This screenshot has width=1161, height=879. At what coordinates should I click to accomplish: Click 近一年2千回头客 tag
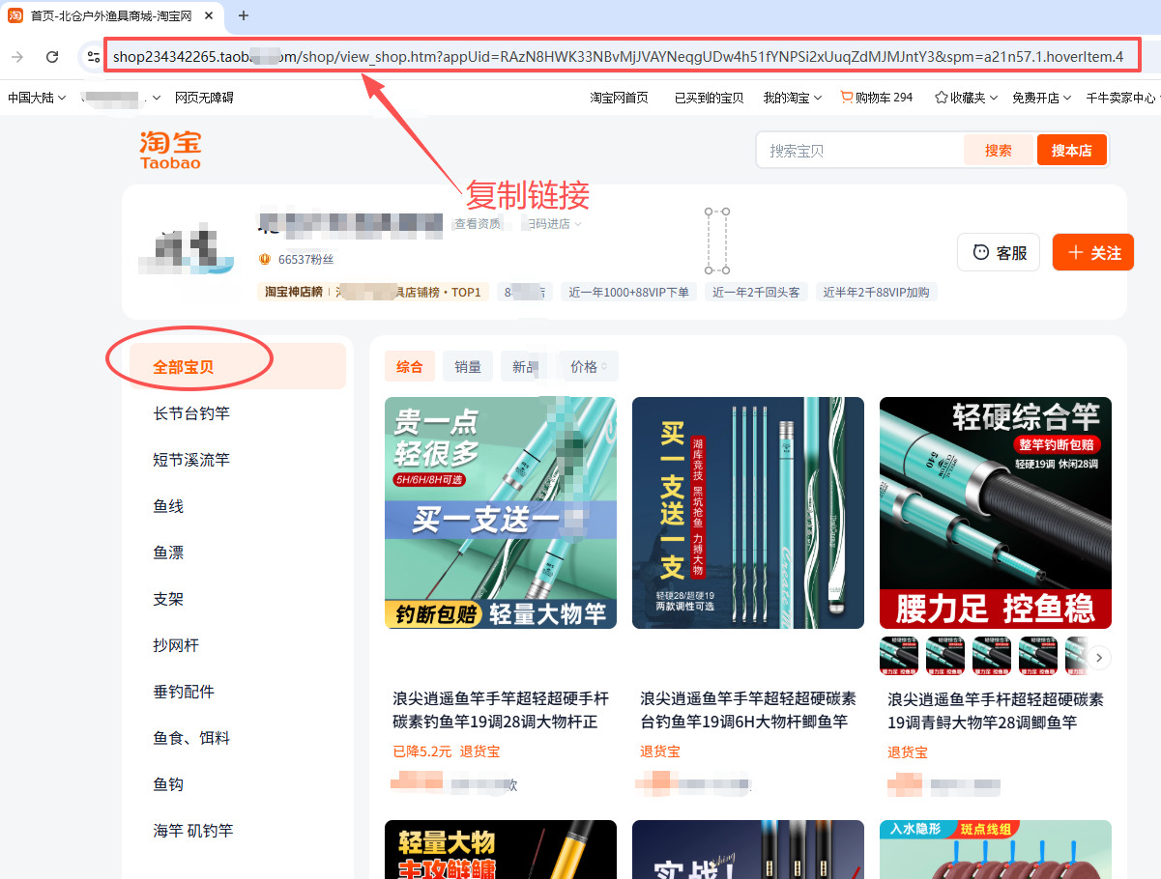pyautogui.click(x=756, y=292)
